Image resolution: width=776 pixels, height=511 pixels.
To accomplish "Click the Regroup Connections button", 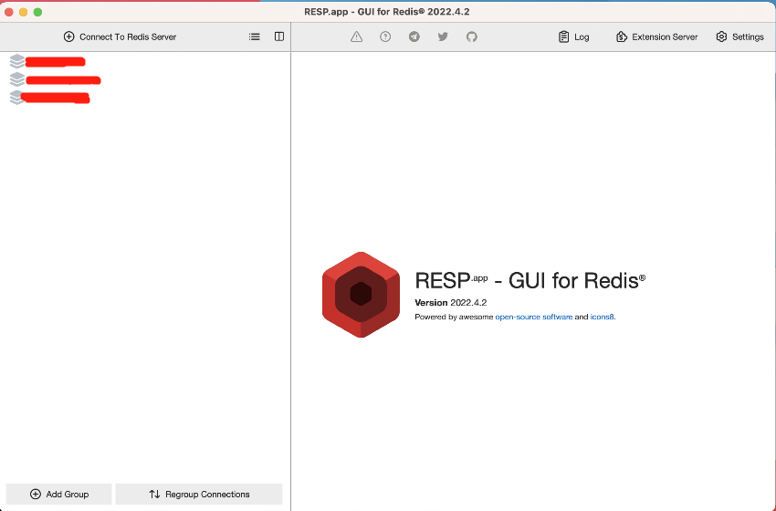I will [x=199, y=494].
